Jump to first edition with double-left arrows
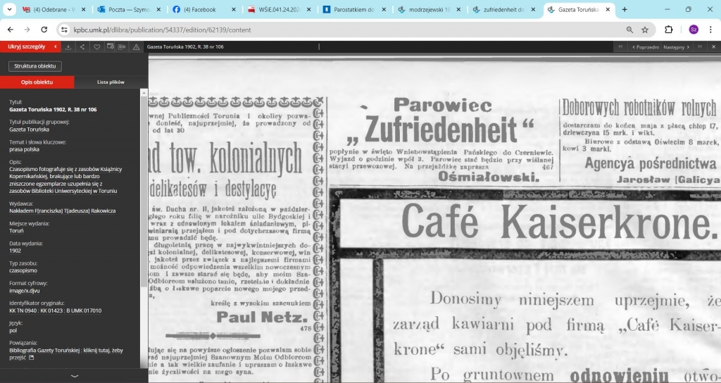This screenshot has height=383, width=721. (x=620, y=47)
